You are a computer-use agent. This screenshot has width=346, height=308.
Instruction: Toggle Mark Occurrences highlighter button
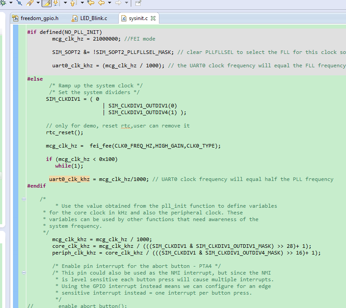click(x=46, y=3)
